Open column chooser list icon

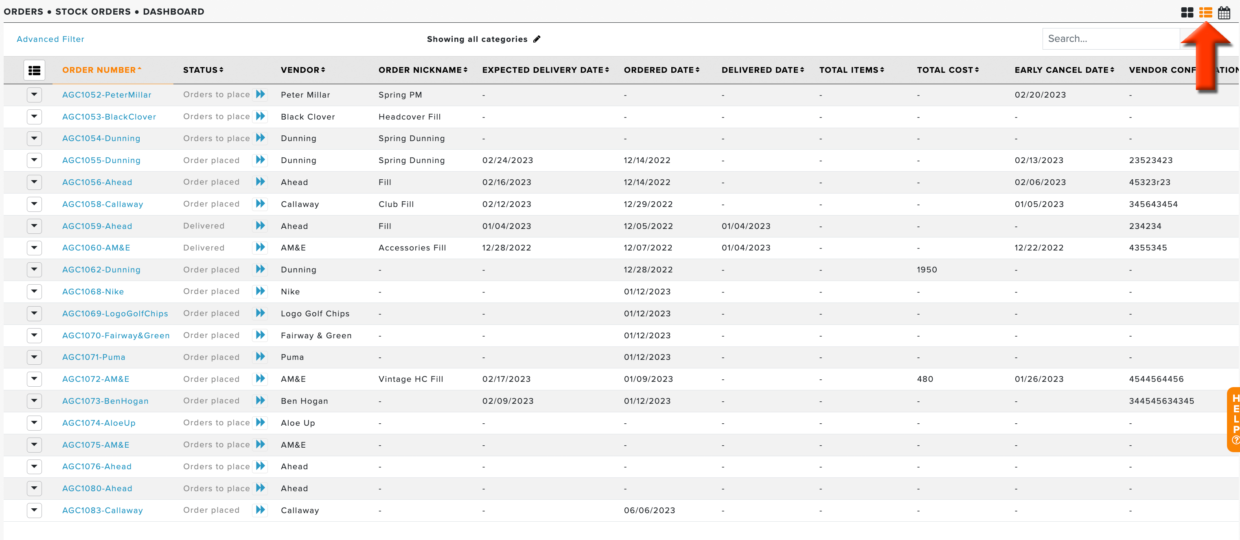34,70
